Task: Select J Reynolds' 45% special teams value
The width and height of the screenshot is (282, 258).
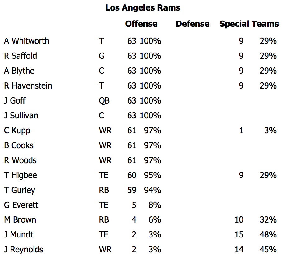Action: pyautogui.click(x=268, y=250)
